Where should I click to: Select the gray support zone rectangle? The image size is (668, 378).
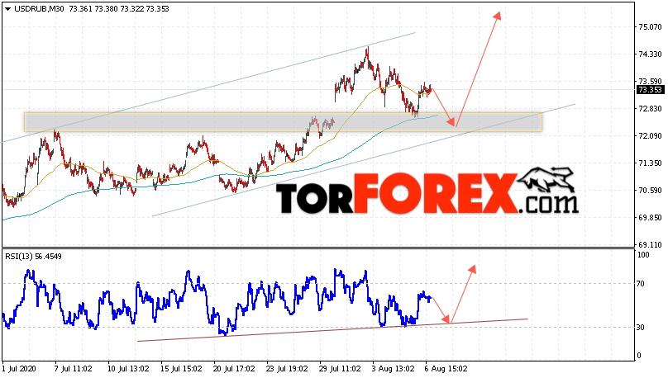(x=283, y=122)
